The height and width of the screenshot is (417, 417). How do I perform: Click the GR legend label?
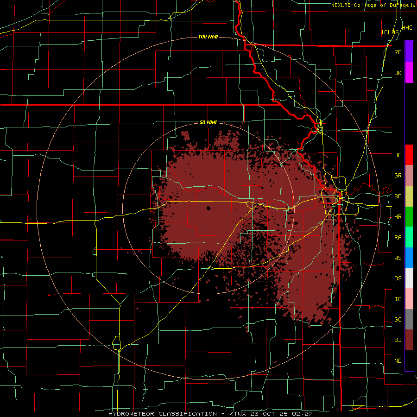(398, 176)
